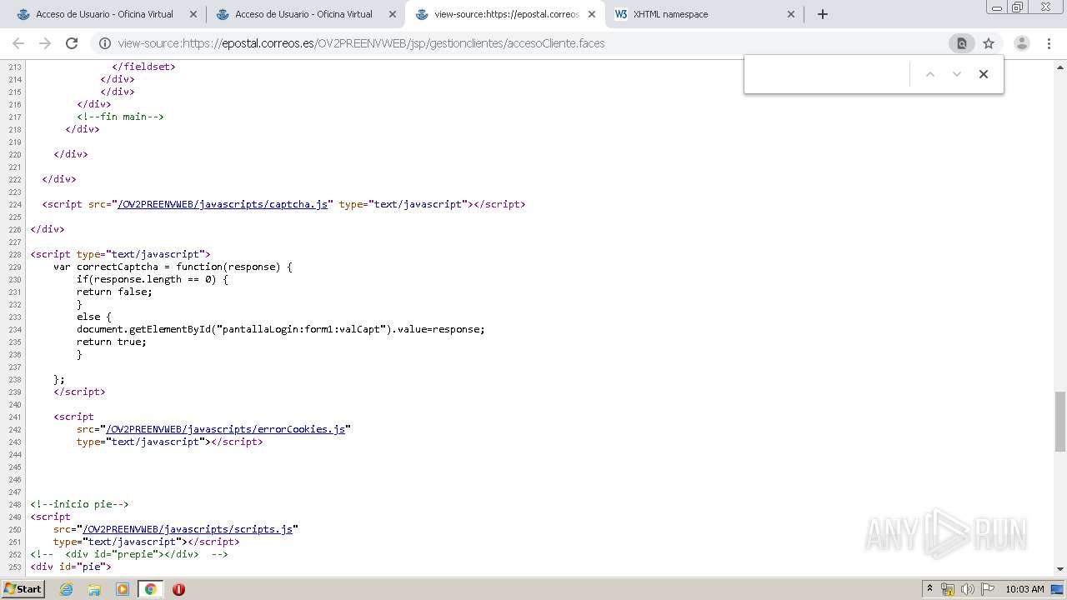
Task: Open the captcha.js script link
Action: (x=223, y=204)
